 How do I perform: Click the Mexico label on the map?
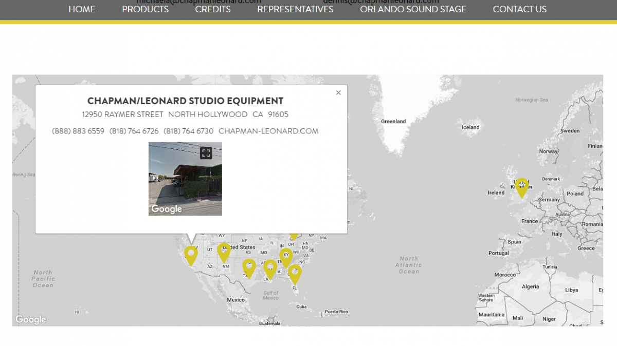pos(236,300)
